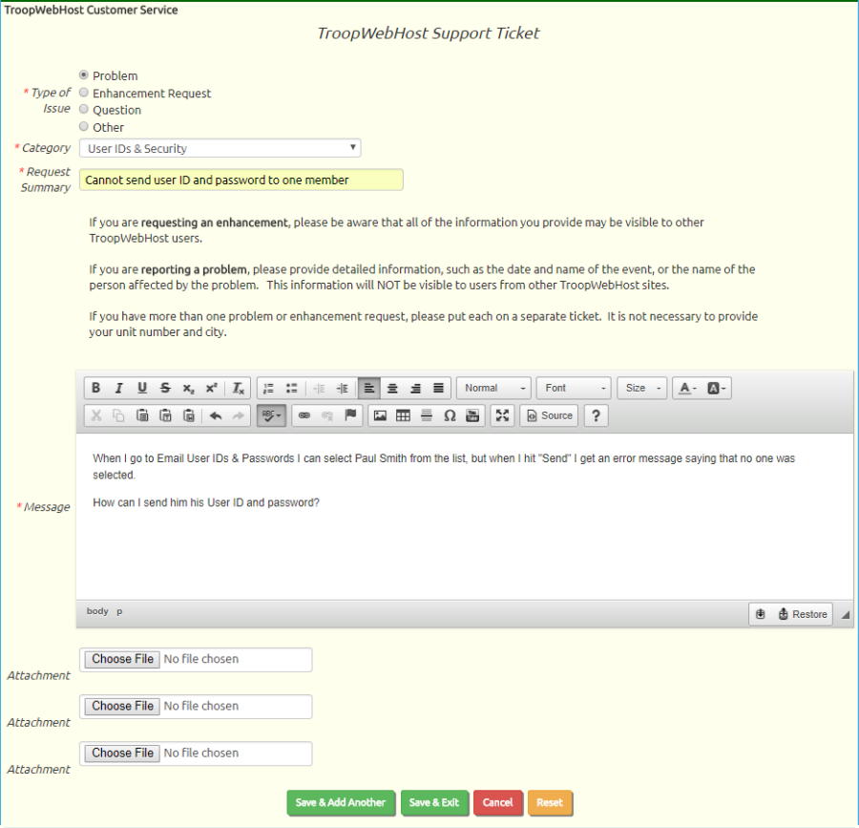The width and height of the screenshot is (859, 828).
Task: Select the "p" element path item
Action: 119,611
